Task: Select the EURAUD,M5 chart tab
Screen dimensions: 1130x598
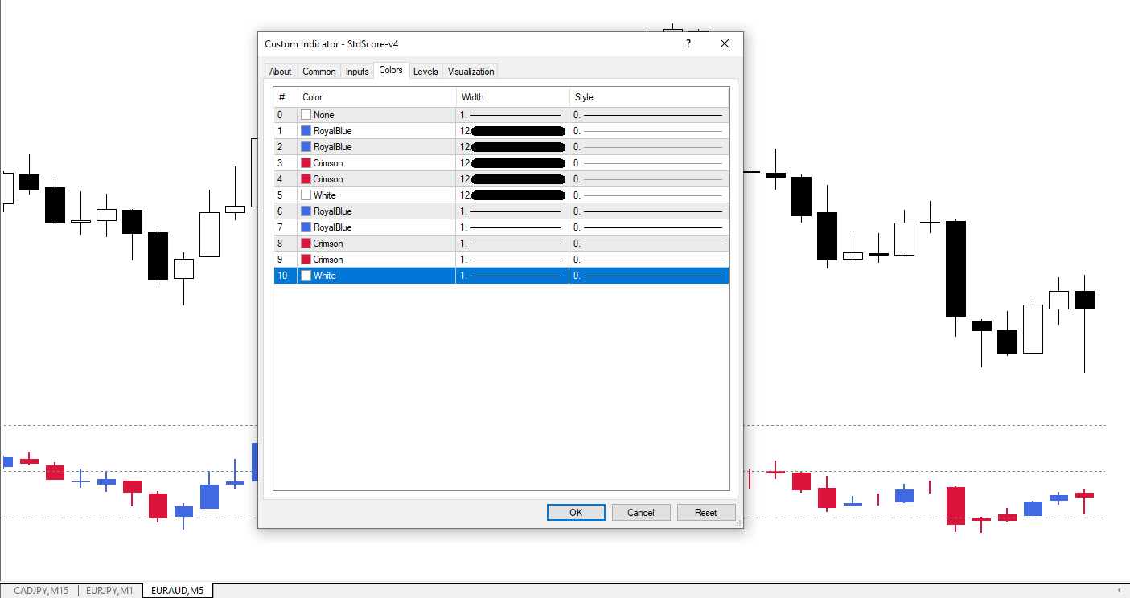Action: click(x=177, y=591)
